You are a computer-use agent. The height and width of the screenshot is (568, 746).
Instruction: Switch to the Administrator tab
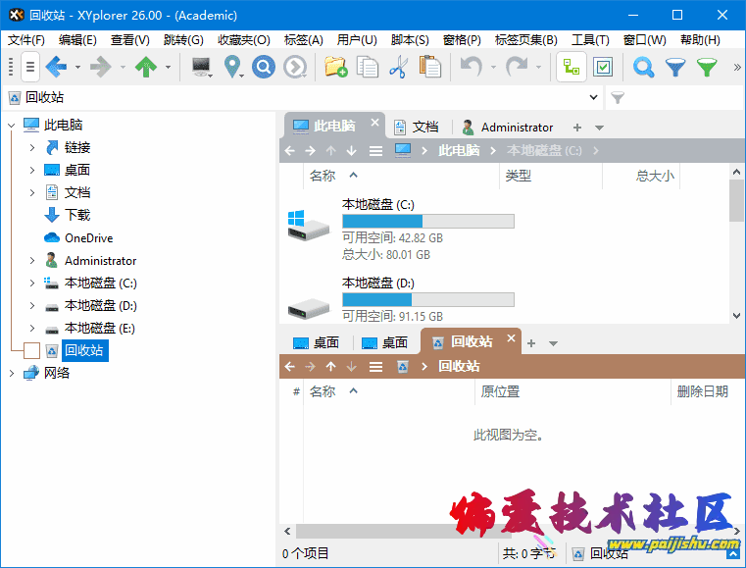pyautogui.click(x=508, y=128)
